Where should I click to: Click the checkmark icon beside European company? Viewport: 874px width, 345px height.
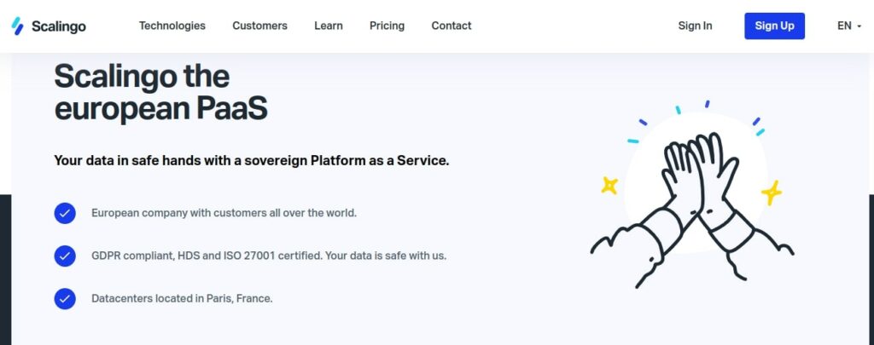click(x=65, y=213)
